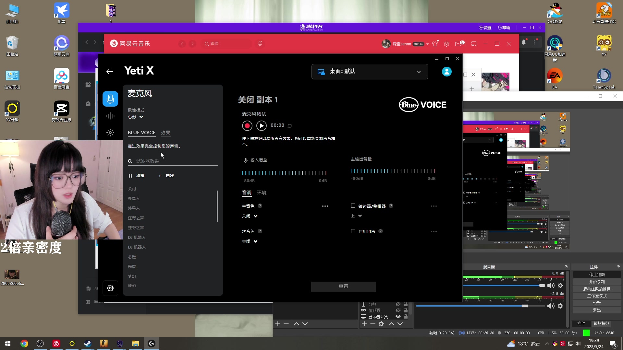
Task: Toggle lock on 分数 source
Action: click(x=406, y=304)
